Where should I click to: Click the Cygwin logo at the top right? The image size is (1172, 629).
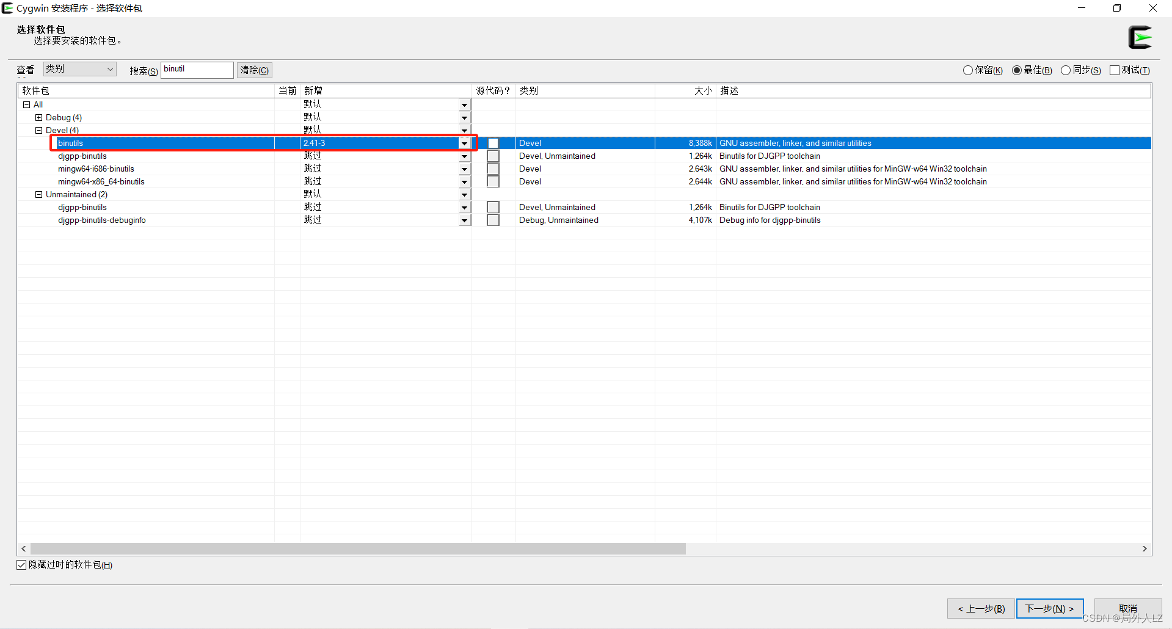point(1140,37)
